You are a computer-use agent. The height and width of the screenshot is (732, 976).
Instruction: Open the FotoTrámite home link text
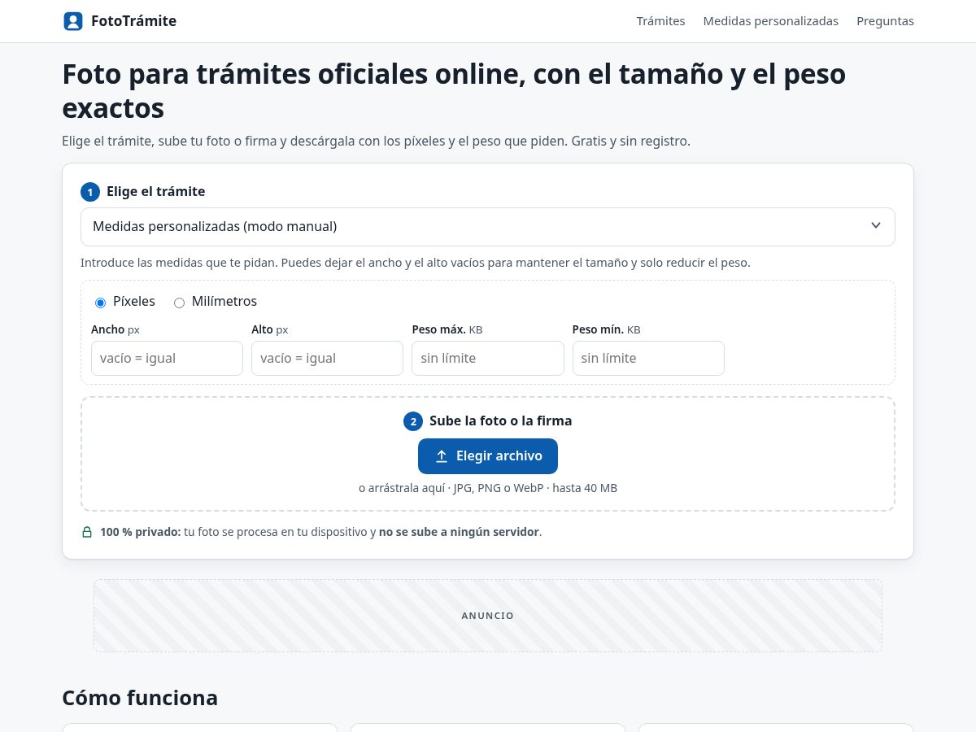click(133, 21)
